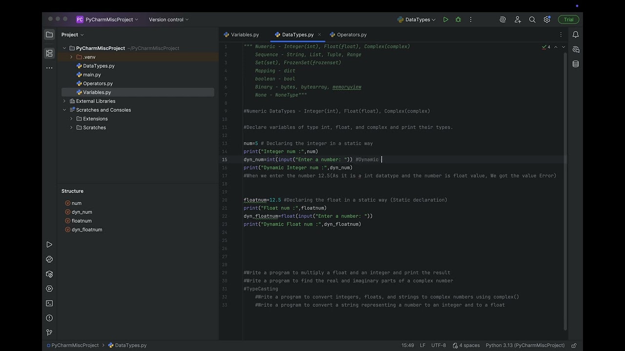Jump to floatnum in Structure panel

78,221
